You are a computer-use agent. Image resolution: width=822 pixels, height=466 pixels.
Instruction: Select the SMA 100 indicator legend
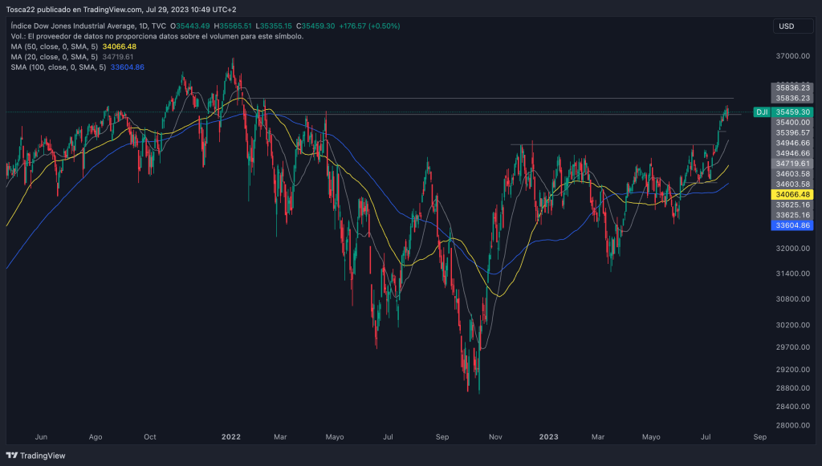(x=77, y=67)
